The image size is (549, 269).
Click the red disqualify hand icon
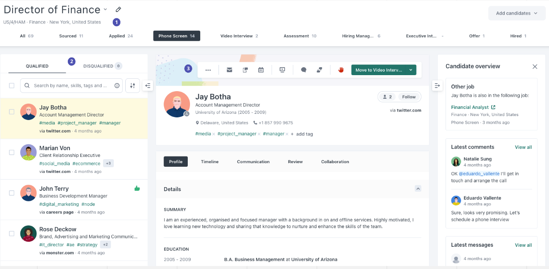[340, 70]
